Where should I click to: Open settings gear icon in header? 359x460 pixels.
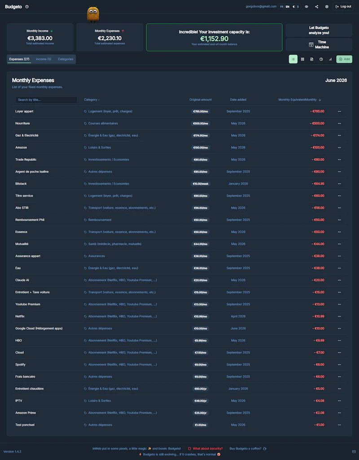tap(327, 7)
